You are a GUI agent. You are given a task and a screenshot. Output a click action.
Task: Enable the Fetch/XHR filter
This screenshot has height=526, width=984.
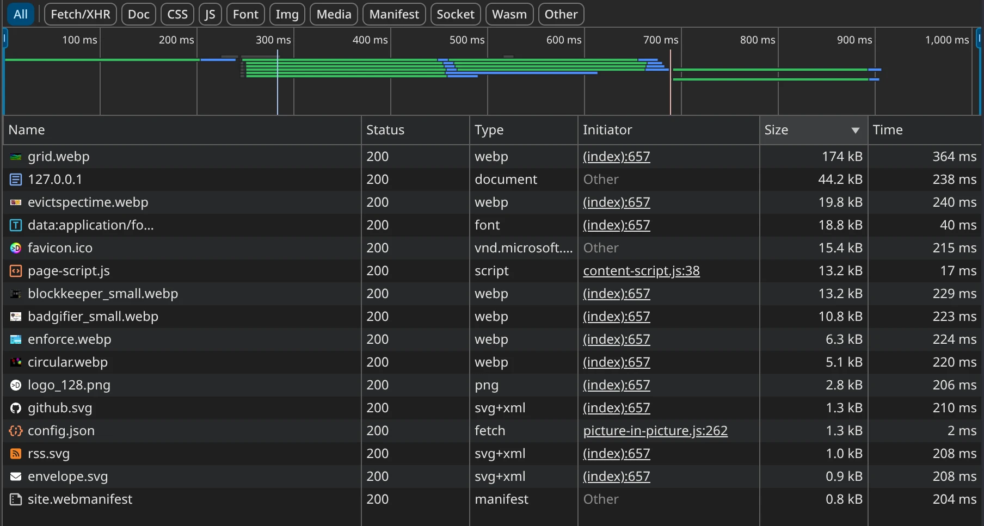click(x=81, y=14)
